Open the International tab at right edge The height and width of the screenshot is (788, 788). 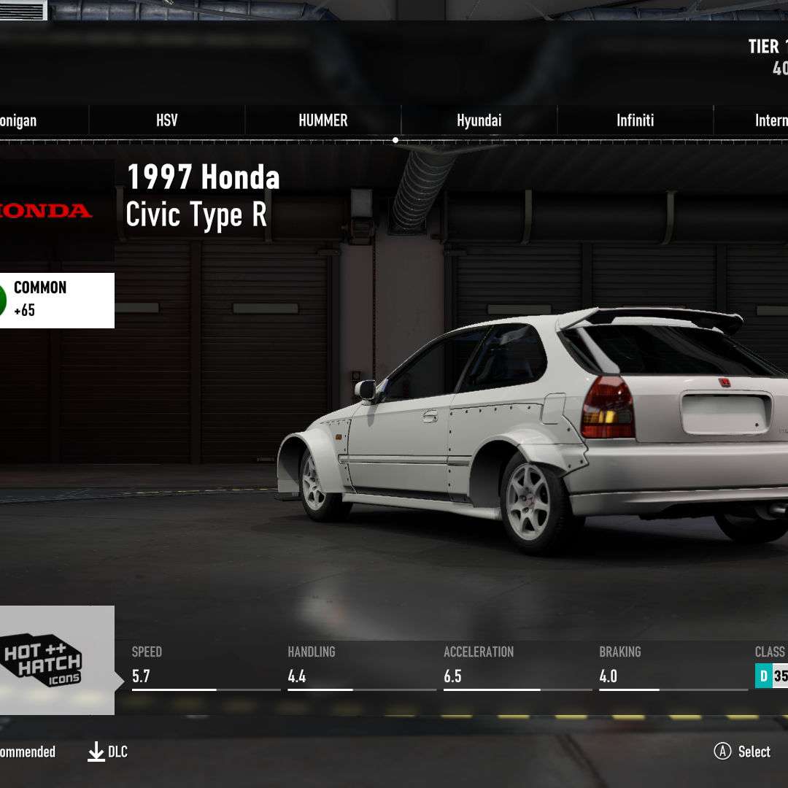[x=770, y=120]
